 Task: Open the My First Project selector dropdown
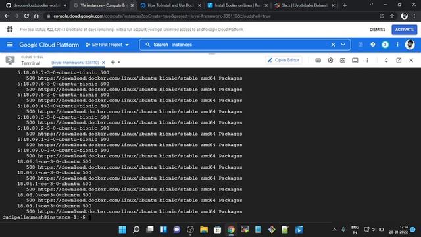click(x=107, y=45)
